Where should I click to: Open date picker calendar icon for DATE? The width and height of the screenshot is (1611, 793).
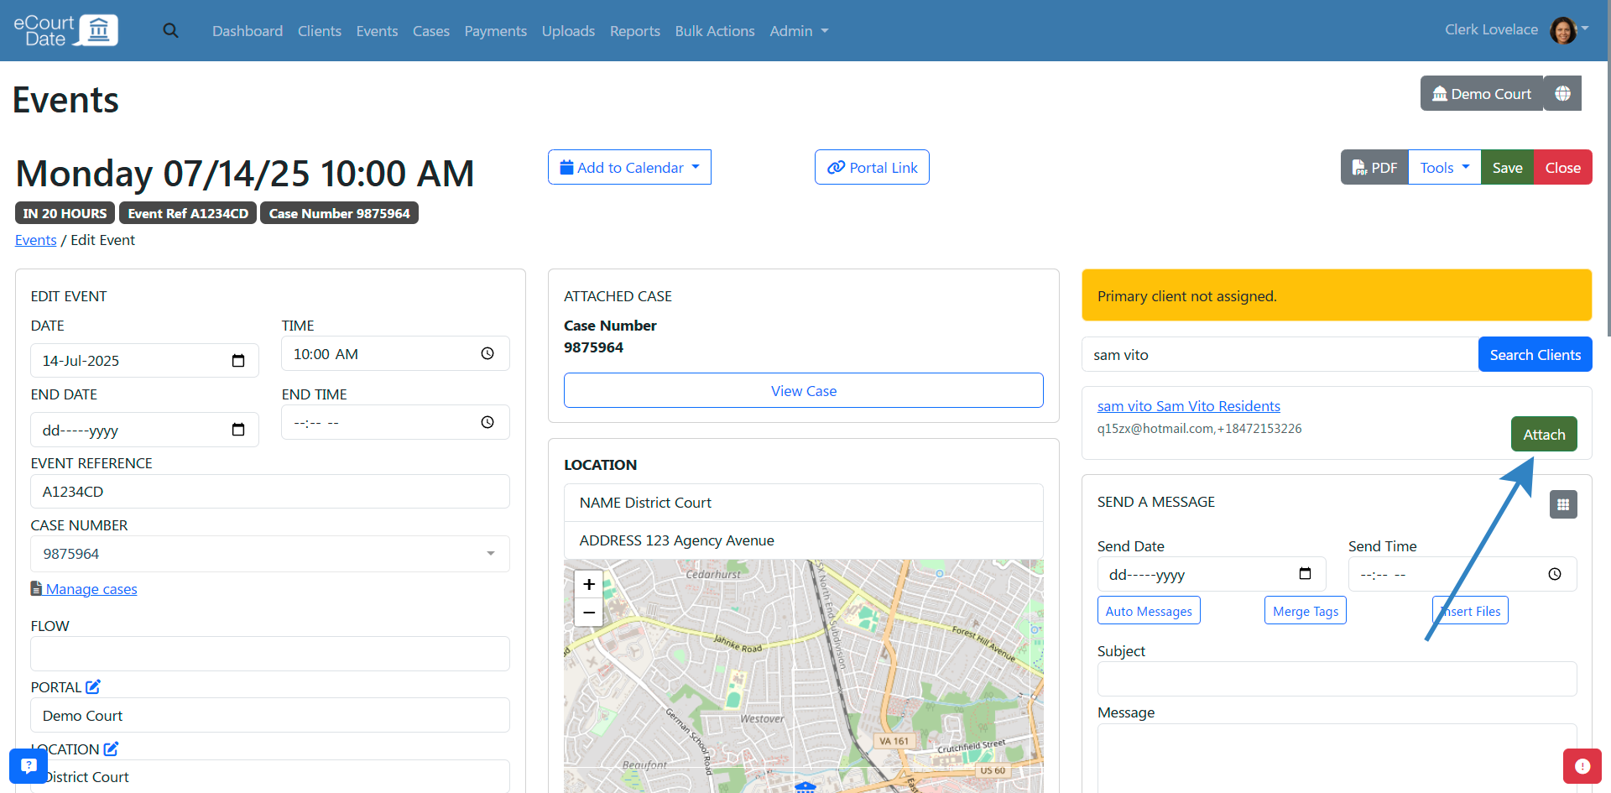coord(238,361)
